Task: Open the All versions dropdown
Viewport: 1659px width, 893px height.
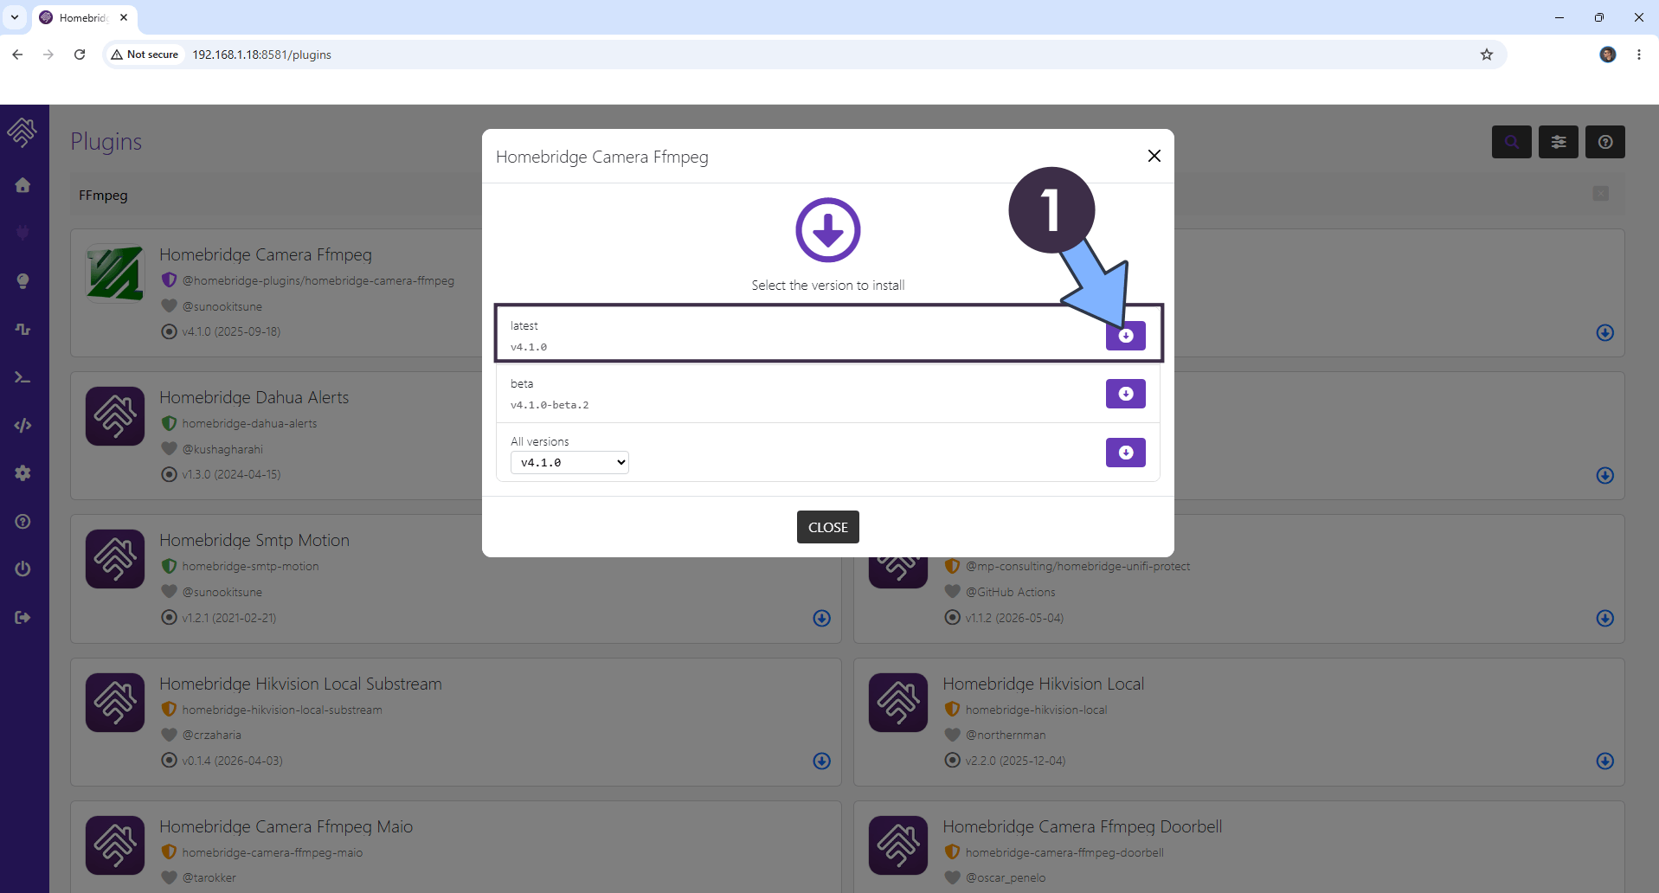Action: click(x=569, y=463)
